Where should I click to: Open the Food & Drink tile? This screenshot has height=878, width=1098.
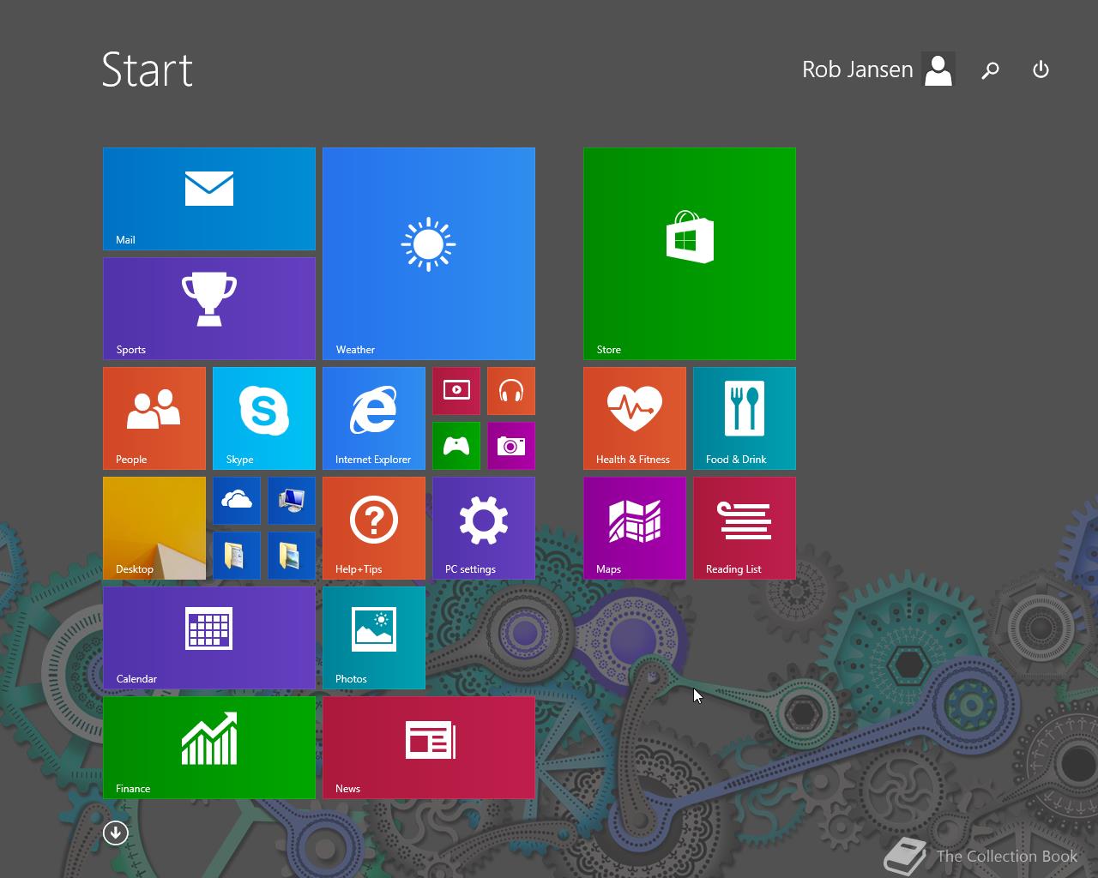(745, 418)
